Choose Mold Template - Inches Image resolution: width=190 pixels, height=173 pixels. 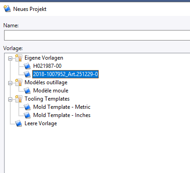tap(62, 115)
